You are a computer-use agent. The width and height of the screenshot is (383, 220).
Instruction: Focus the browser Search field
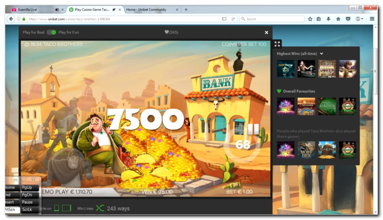[x=272, y=19]
